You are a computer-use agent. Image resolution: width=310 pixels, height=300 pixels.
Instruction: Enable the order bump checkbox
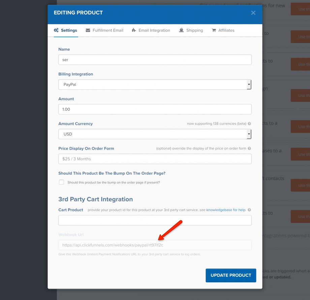[61, 182]
